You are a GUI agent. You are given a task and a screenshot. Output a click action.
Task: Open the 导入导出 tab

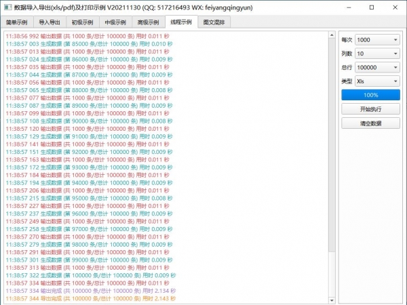(50, 22)
